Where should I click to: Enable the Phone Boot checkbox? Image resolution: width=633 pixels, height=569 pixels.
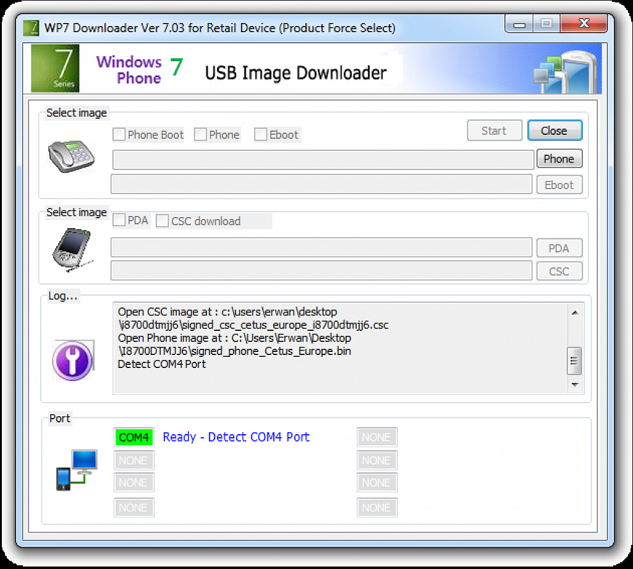click(119, 134)
